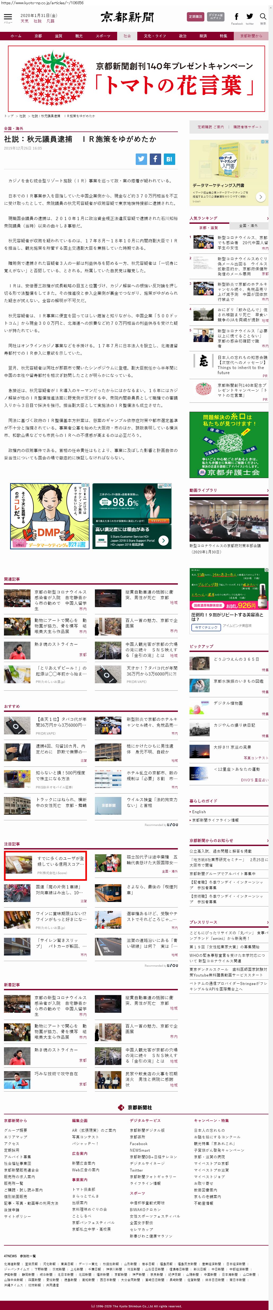
Task: Click the デジタル版ログイン button
Action: [215, 17]
